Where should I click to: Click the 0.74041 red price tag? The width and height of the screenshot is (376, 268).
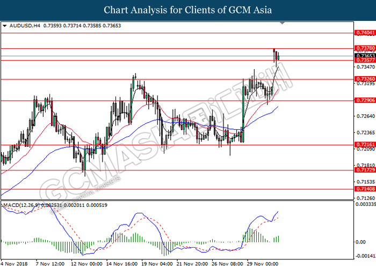364,33
